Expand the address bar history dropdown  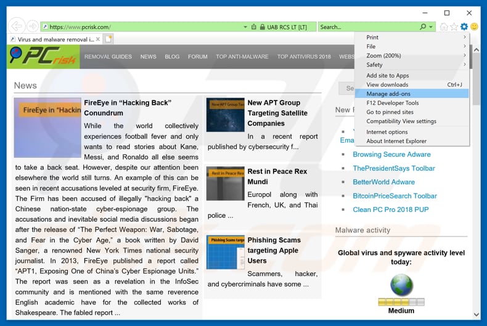[245, 27]
